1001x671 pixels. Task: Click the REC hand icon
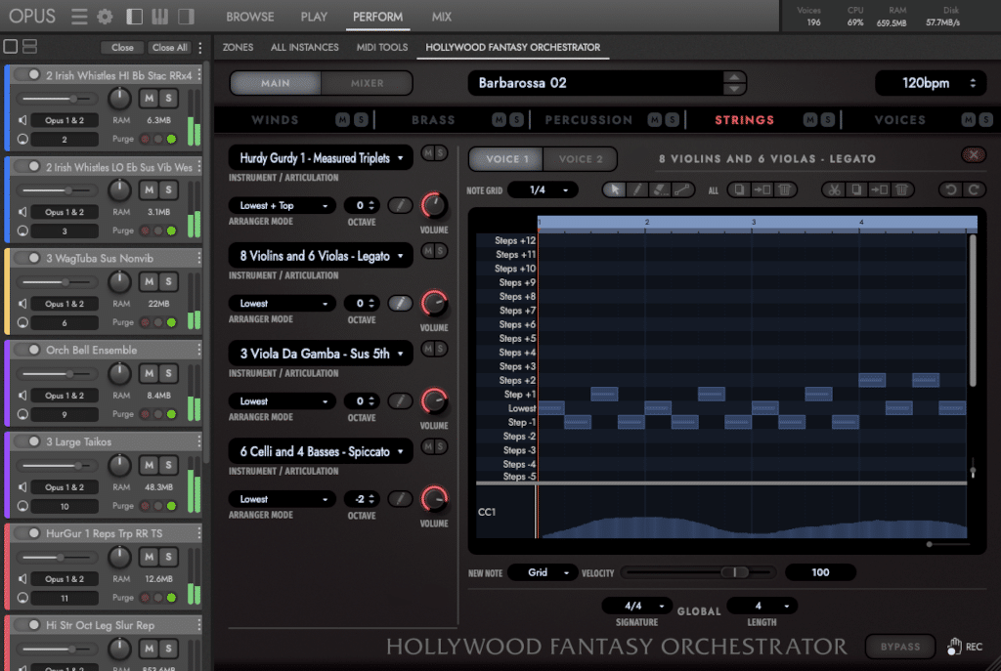point(954,647)
